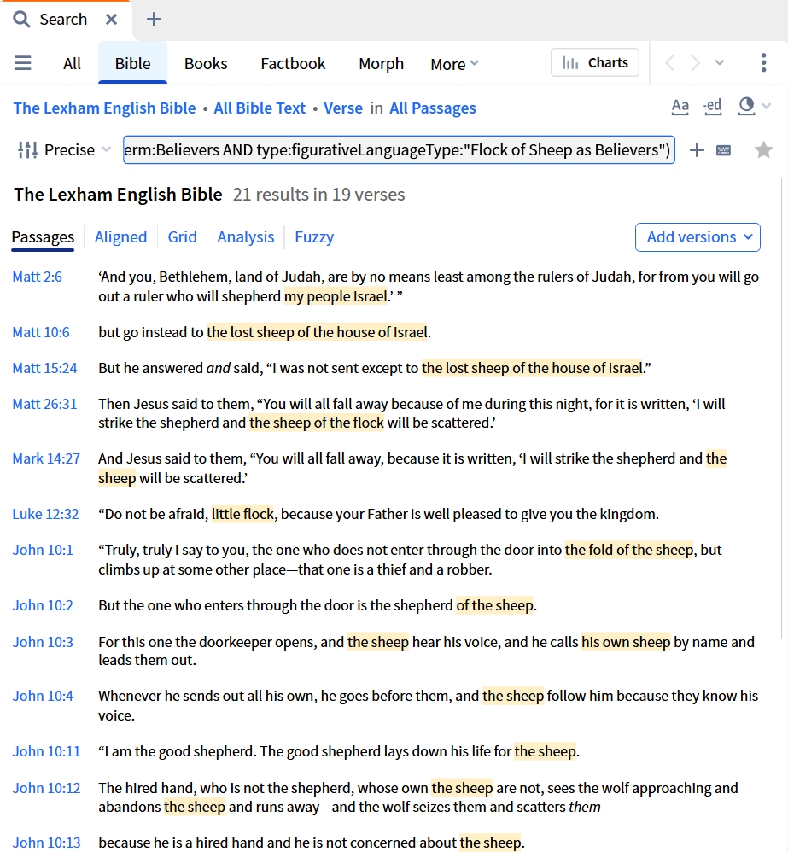Image resolution: width=788 pixels, height=852 pixels.
Task: Open the Precise search mode dropdown
Action: 77,149
